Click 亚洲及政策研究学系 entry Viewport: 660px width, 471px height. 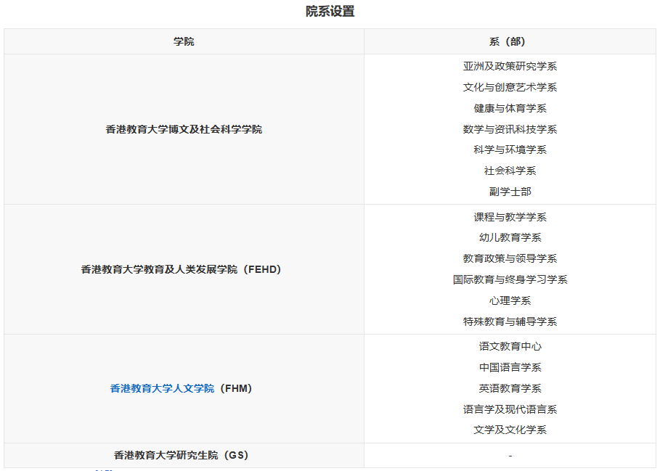(x=510, y=66)
